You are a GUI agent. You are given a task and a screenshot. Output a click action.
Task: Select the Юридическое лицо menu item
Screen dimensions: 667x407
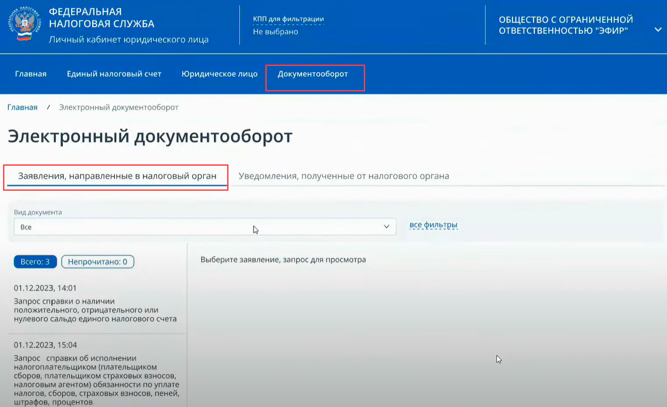click(x=220, y=74)
